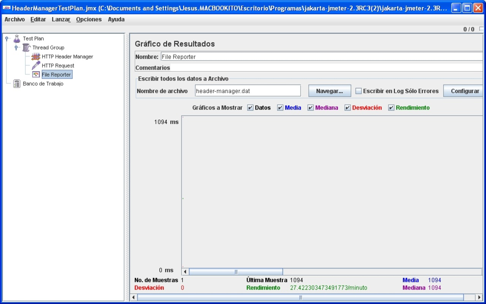Click the No. de Muestras label
This screenshot has height=304, width=486.
point(156,280)
